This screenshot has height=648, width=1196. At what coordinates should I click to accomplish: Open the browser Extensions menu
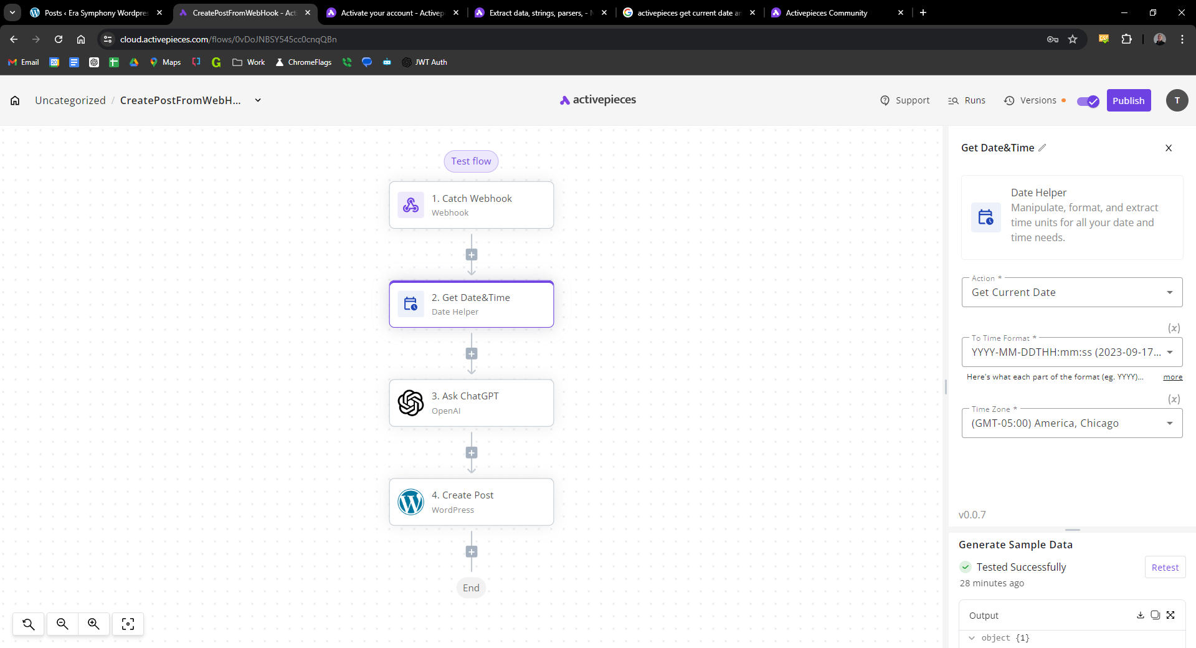(x=1126, y=39)
